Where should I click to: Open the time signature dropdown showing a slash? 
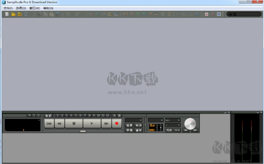[173, 125]
